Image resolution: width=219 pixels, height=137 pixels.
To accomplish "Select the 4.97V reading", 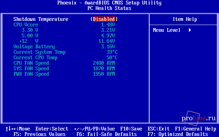I will [108, 36].
